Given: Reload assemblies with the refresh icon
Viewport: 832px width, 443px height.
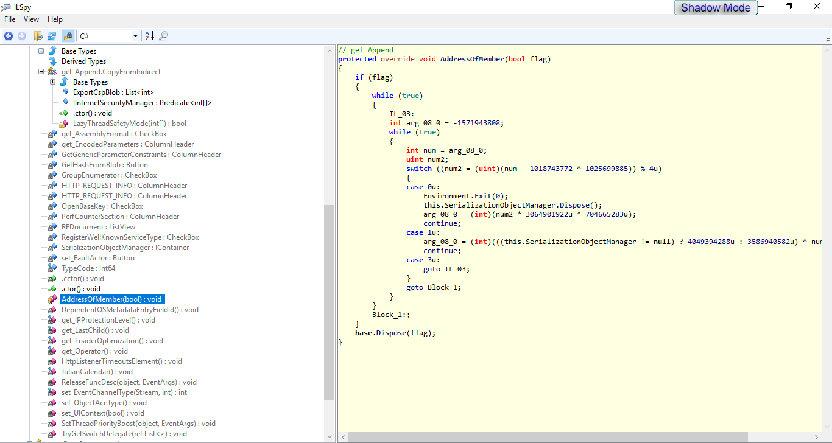Looking at the screenshot, I should pyautogui.click(x=52, y=37).
